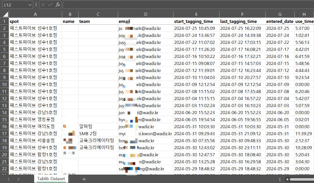
Task: Click inside the formula bar input
Action: 188,5
